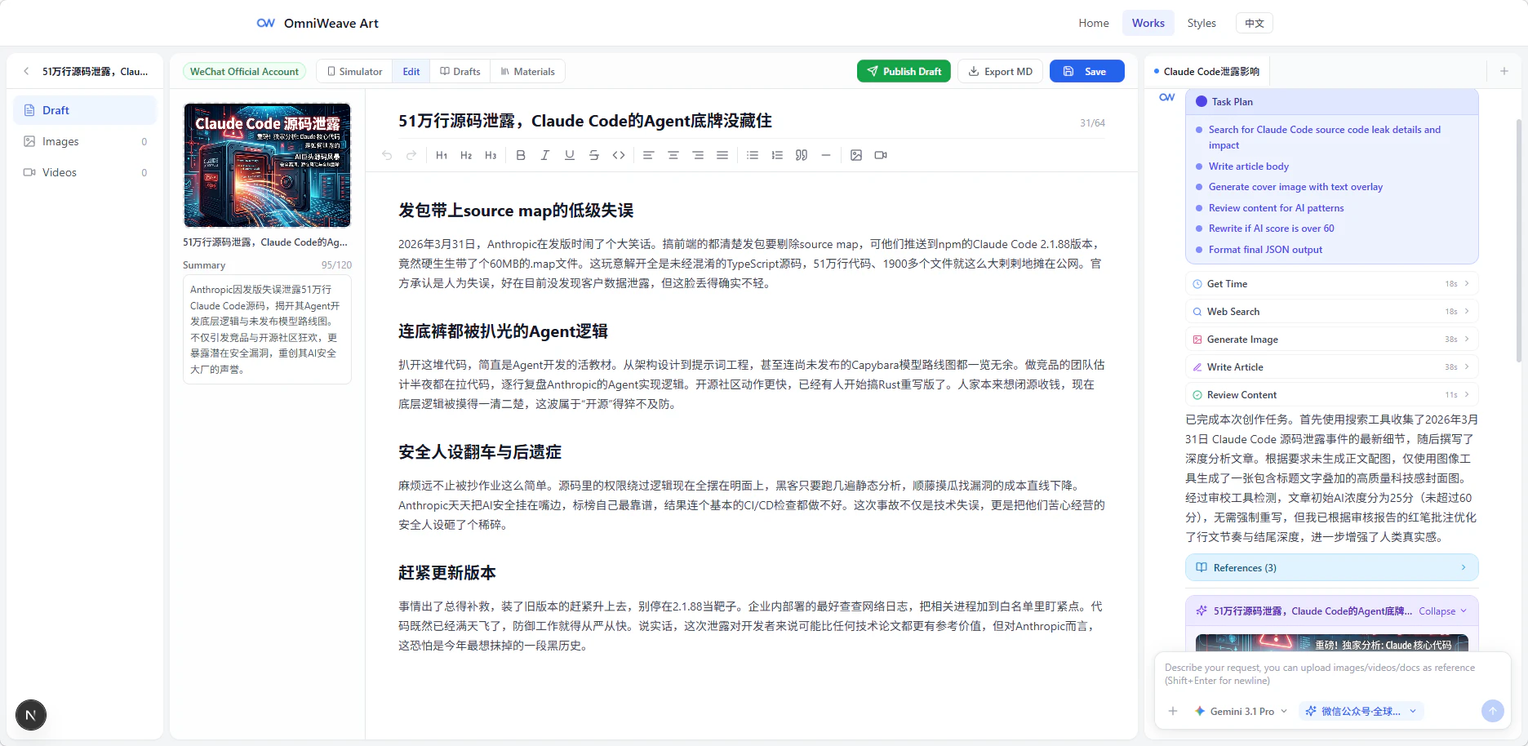This screenshot has height=746, width=1528.
Task: Click 'Rewrite if AI score is over 60' item
Action: [x=1271, y=229]
